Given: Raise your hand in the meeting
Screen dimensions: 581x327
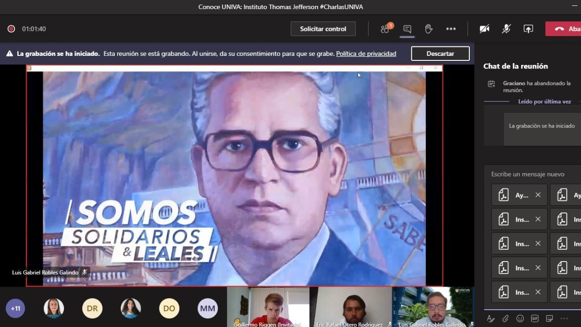Looking at the screenshot, I should (428, 29).
